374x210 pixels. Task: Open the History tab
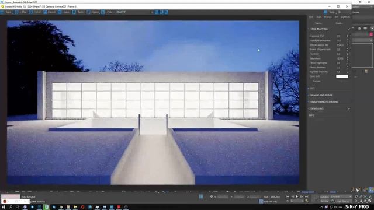click(328, 17)
